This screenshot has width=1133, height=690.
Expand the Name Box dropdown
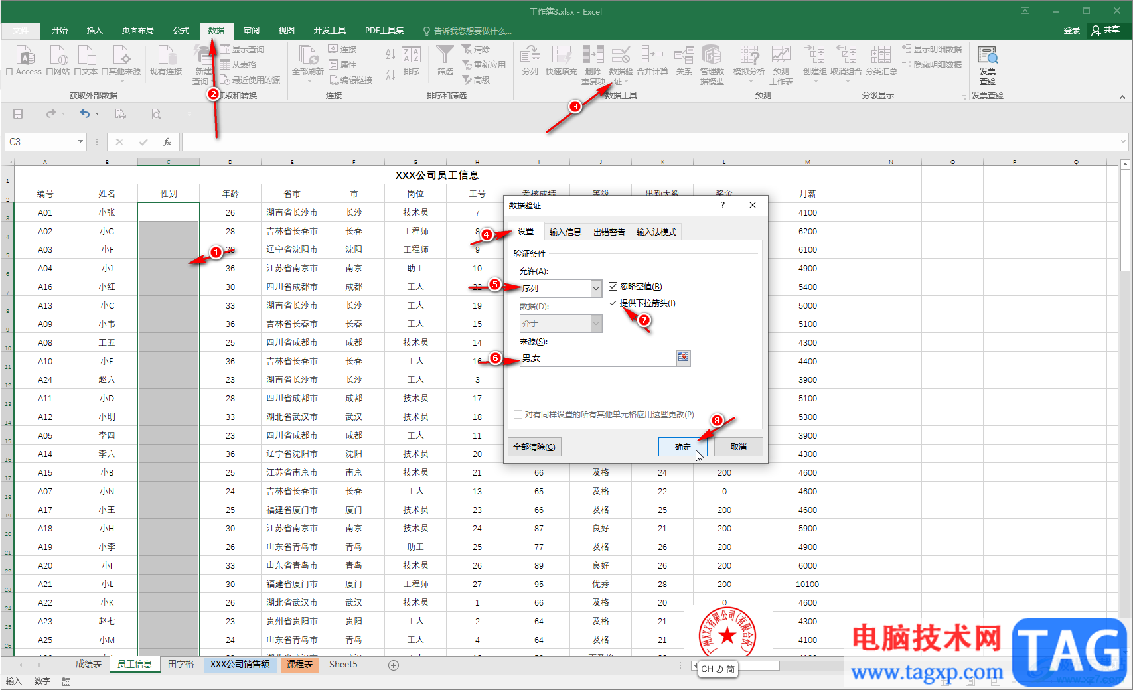click(80, 141)
